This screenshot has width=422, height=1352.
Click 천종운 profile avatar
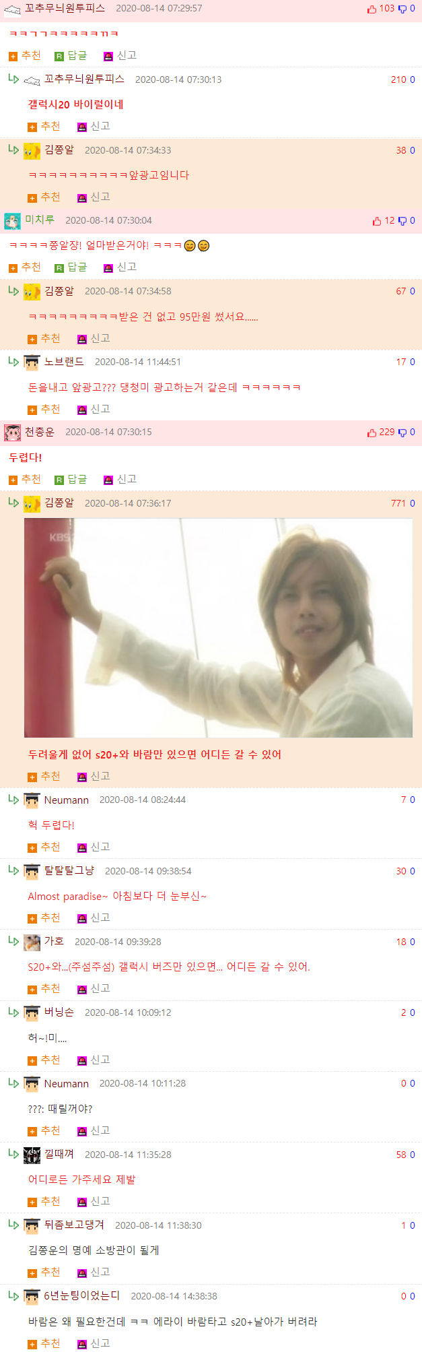click(12, 432)
